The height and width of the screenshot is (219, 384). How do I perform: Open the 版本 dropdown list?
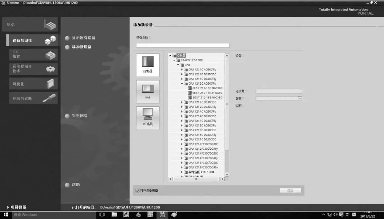coord(300,98)
